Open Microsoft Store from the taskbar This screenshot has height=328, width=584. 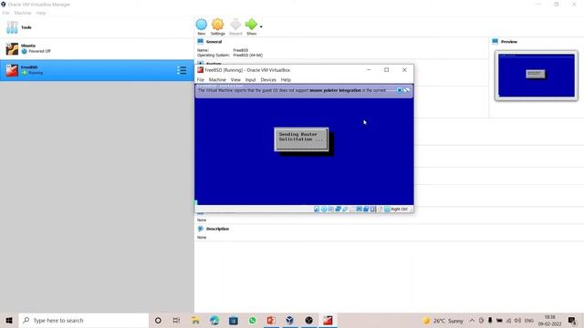coord(234,320)
